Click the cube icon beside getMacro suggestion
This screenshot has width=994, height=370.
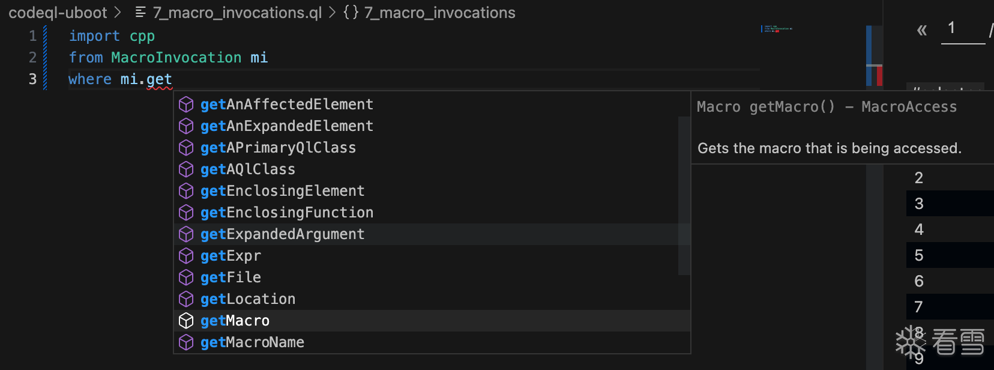(x=186, y=321)
